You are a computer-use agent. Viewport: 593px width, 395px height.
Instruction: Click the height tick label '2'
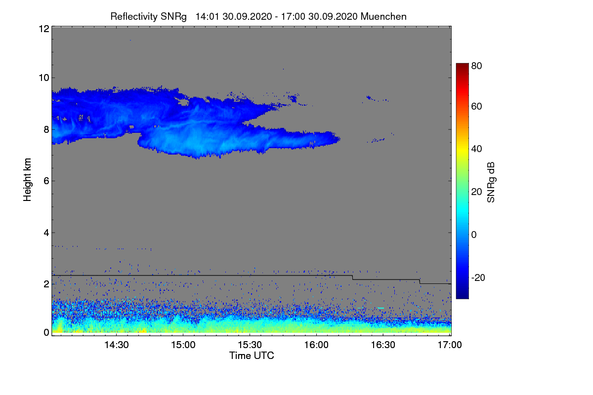point(46,284)
